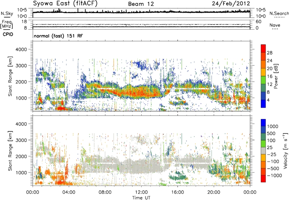Click the 'Nave' legend label
The height and width of the screenshot is (200, 289).
(275, 25)
